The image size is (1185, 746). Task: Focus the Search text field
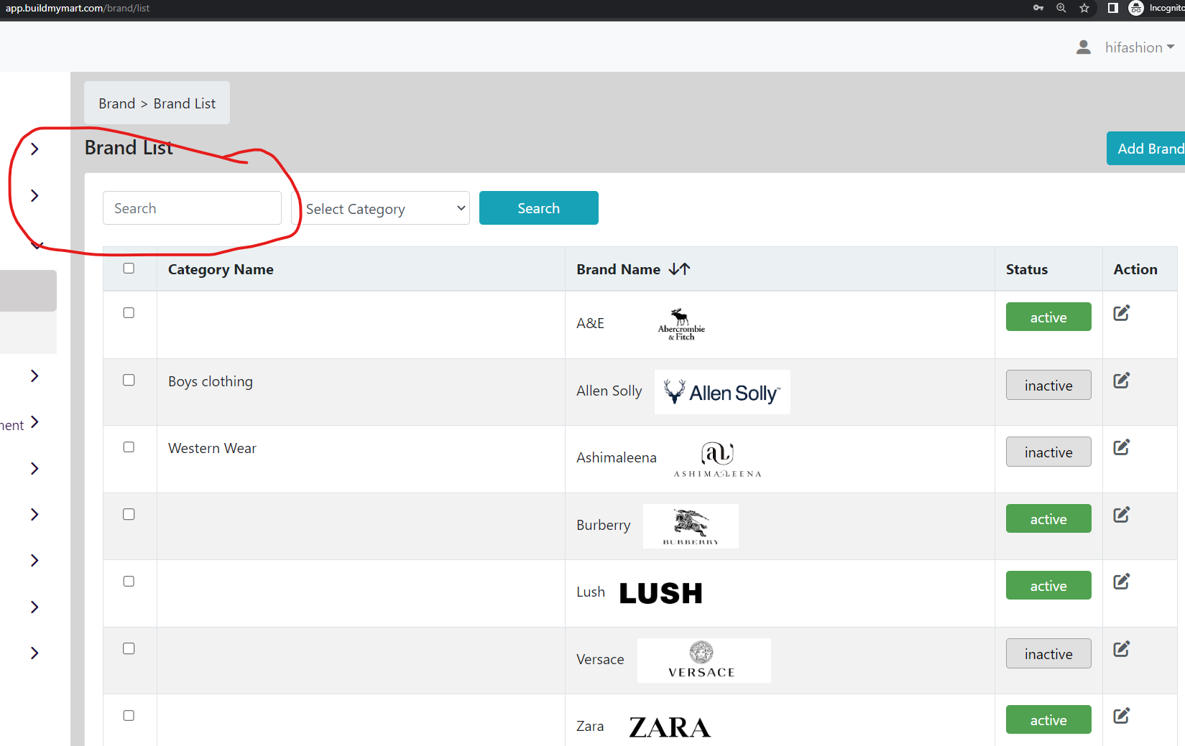[192, 208]
